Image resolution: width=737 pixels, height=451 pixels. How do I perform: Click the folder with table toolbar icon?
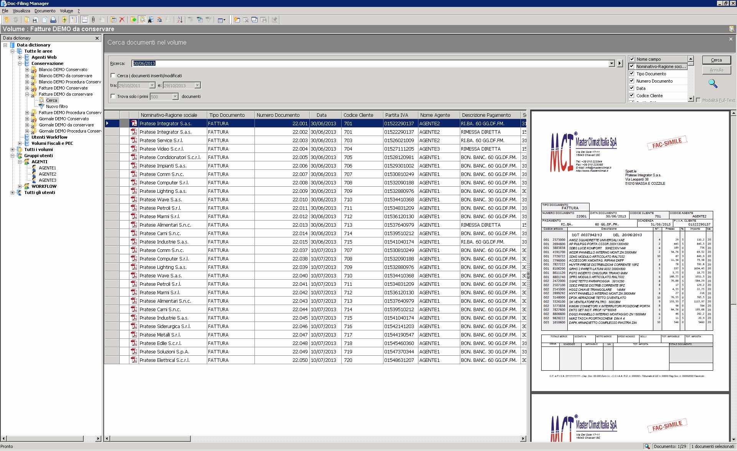(x=113, y=20)
